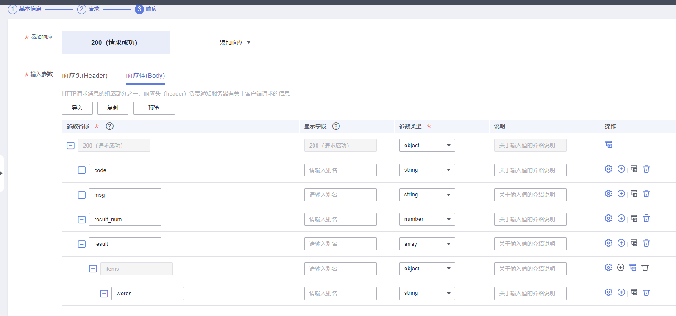The height and width of the screenshot is (316, 676).
Task: Open settings gear for the result row
Action: pyautogui.click(x=609, y=243)
